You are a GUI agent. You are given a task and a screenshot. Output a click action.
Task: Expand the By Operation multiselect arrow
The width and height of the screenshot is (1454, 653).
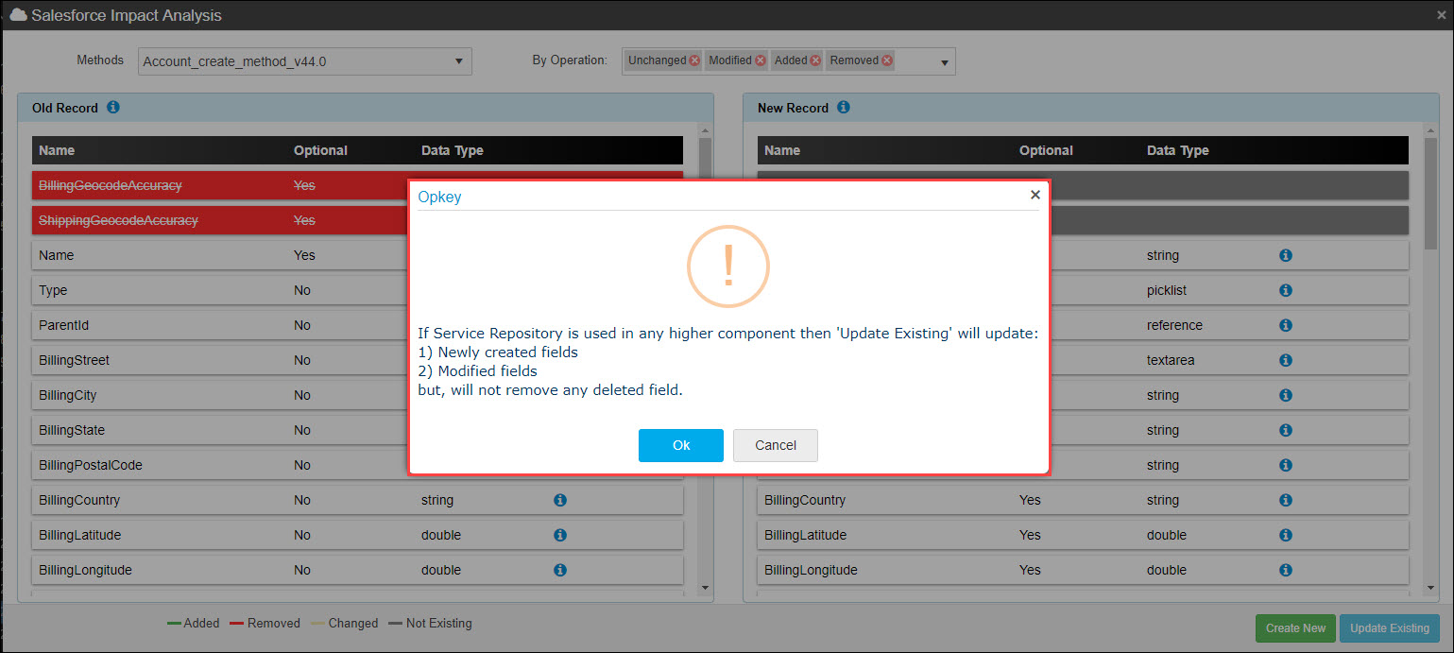point(944,63)
